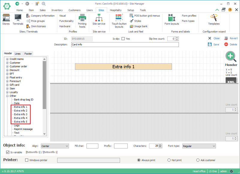Collapse the Other tree node

(7, 96)
